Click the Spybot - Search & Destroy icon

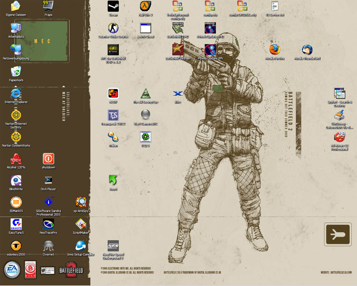tap(340, 93)
